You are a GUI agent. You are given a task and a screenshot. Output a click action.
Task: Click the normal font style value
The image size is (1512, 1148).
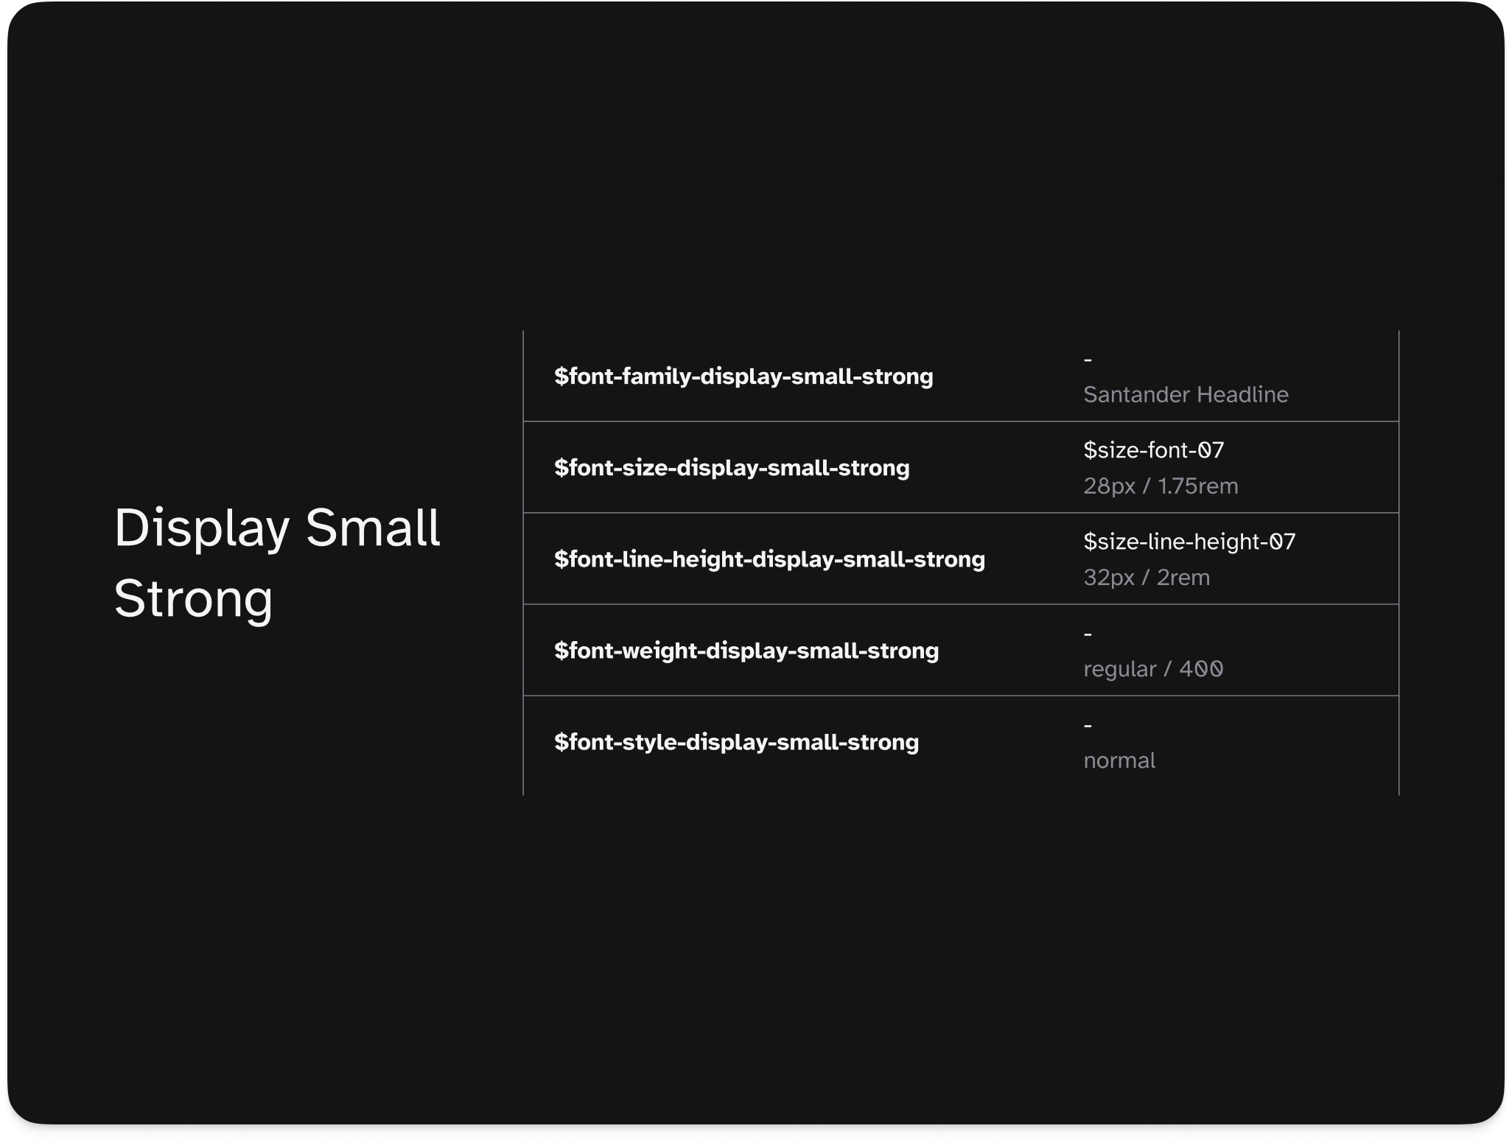tap(1119, 760)
